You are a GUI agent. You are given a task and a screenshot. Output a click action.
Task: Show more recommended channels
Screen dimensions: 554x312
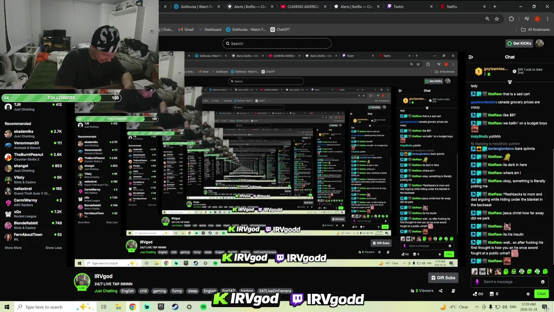point(13,248)
